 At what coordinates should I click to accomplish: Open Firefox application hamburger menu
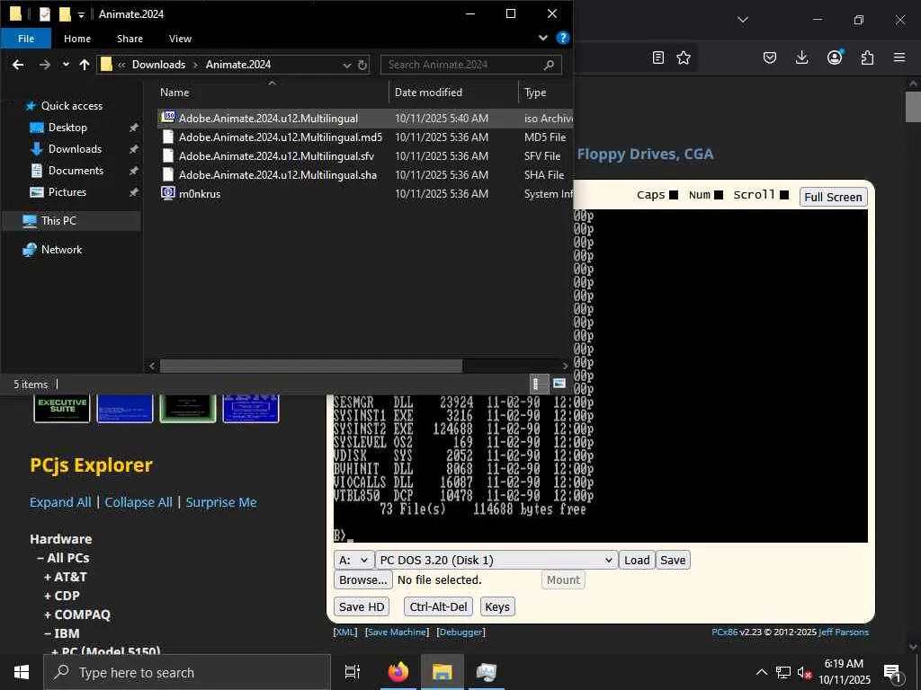[899, 57]
